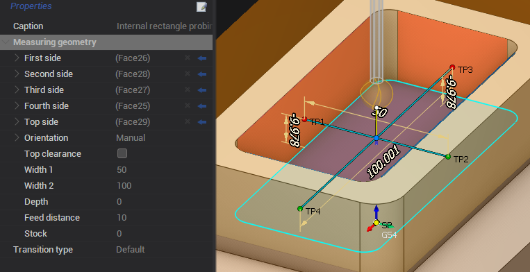Click the 100.001 dimension label
The width and height of the screenshot is (530, 272).
click(383, 162)
